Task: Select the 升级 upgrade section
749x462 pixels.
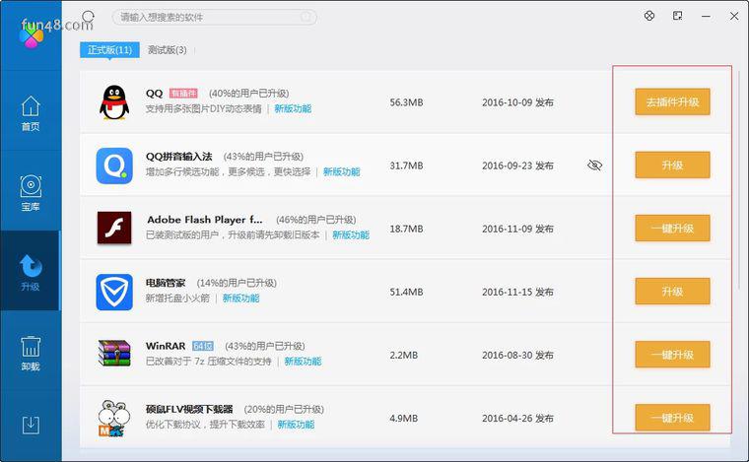Action: 31,273
